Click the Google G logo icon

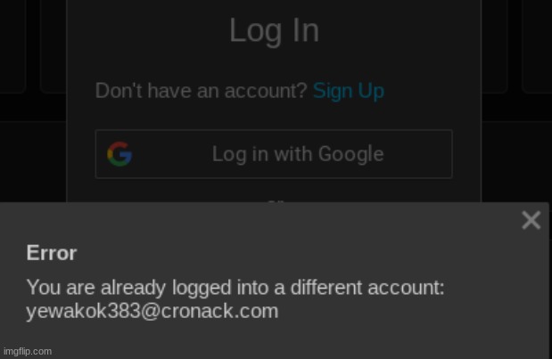119,154
